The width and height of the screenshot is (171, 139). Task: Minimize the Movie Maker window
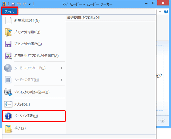(x=146, y=4)
